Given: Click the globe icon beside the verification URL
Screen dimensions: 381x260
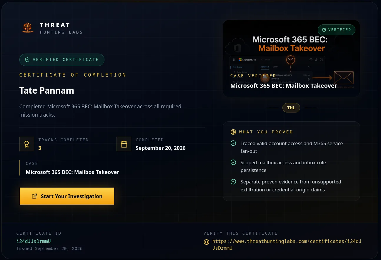Looking at the screenshot, I should [x=207, y=242].
